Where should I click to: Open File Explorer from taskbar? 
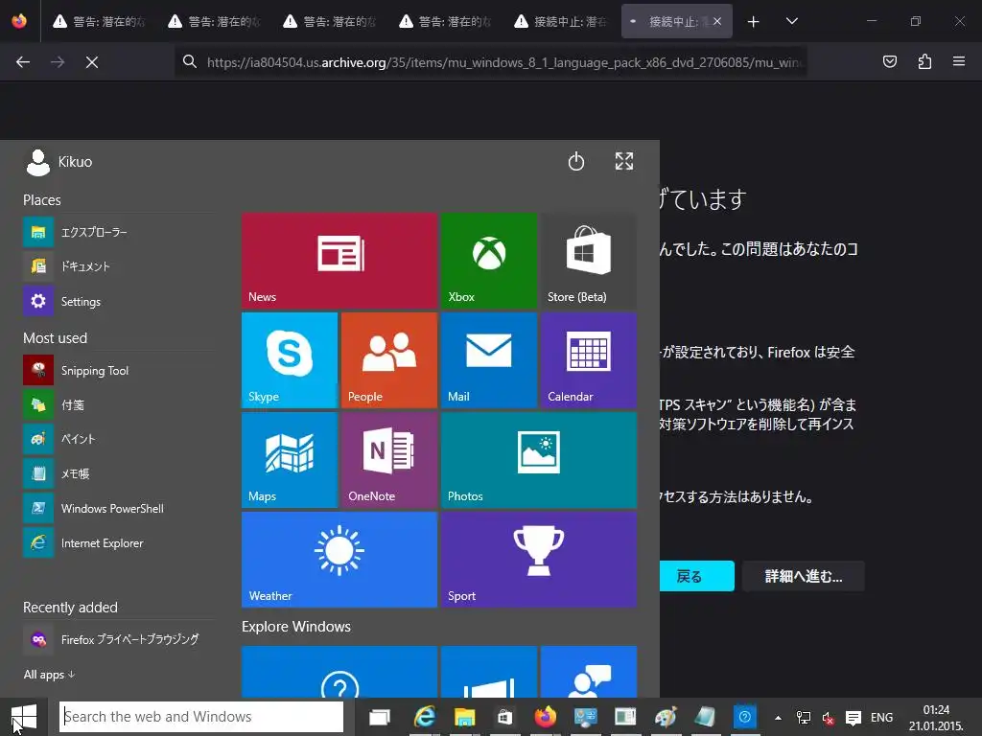point(465,717)
